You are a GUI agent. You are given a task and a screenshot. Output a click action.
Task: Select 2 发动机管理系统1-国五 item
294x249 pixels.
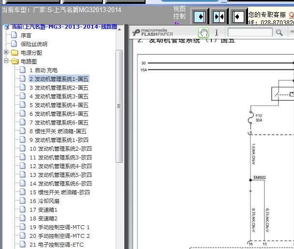(59, 79)
